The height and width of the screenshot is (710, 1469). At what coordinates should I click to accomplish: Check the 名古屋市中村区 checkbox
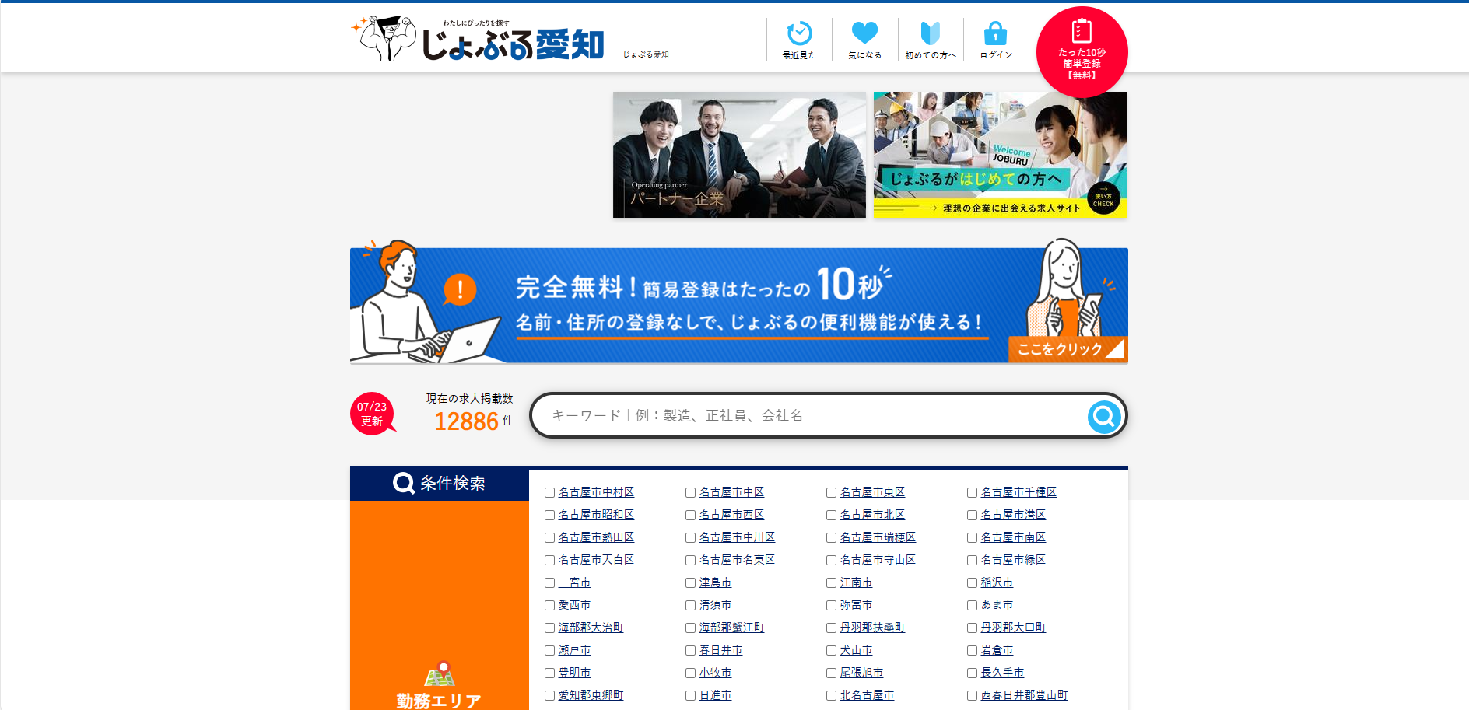(x=549, y=492)
